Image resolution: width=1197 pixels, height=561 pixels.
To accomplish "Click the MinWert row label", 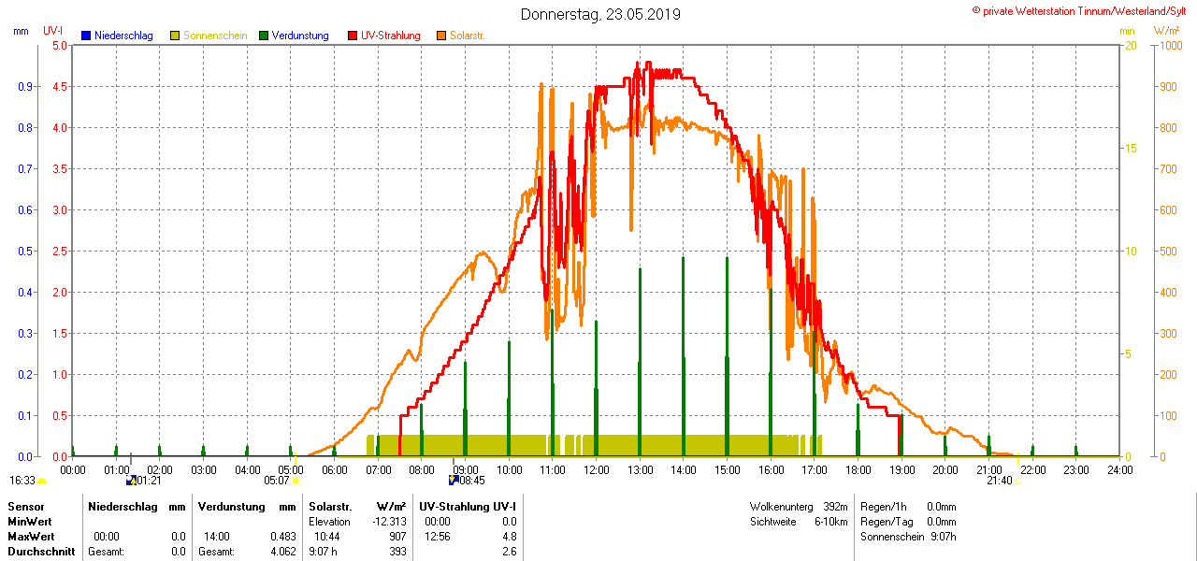I will tap(30, 522).
